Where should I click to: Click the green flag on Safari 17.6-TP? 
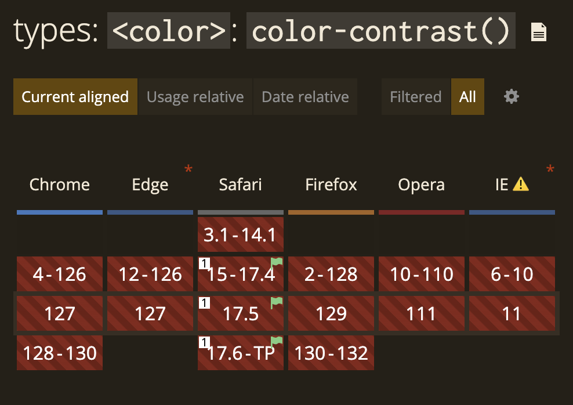pos(277,342)
